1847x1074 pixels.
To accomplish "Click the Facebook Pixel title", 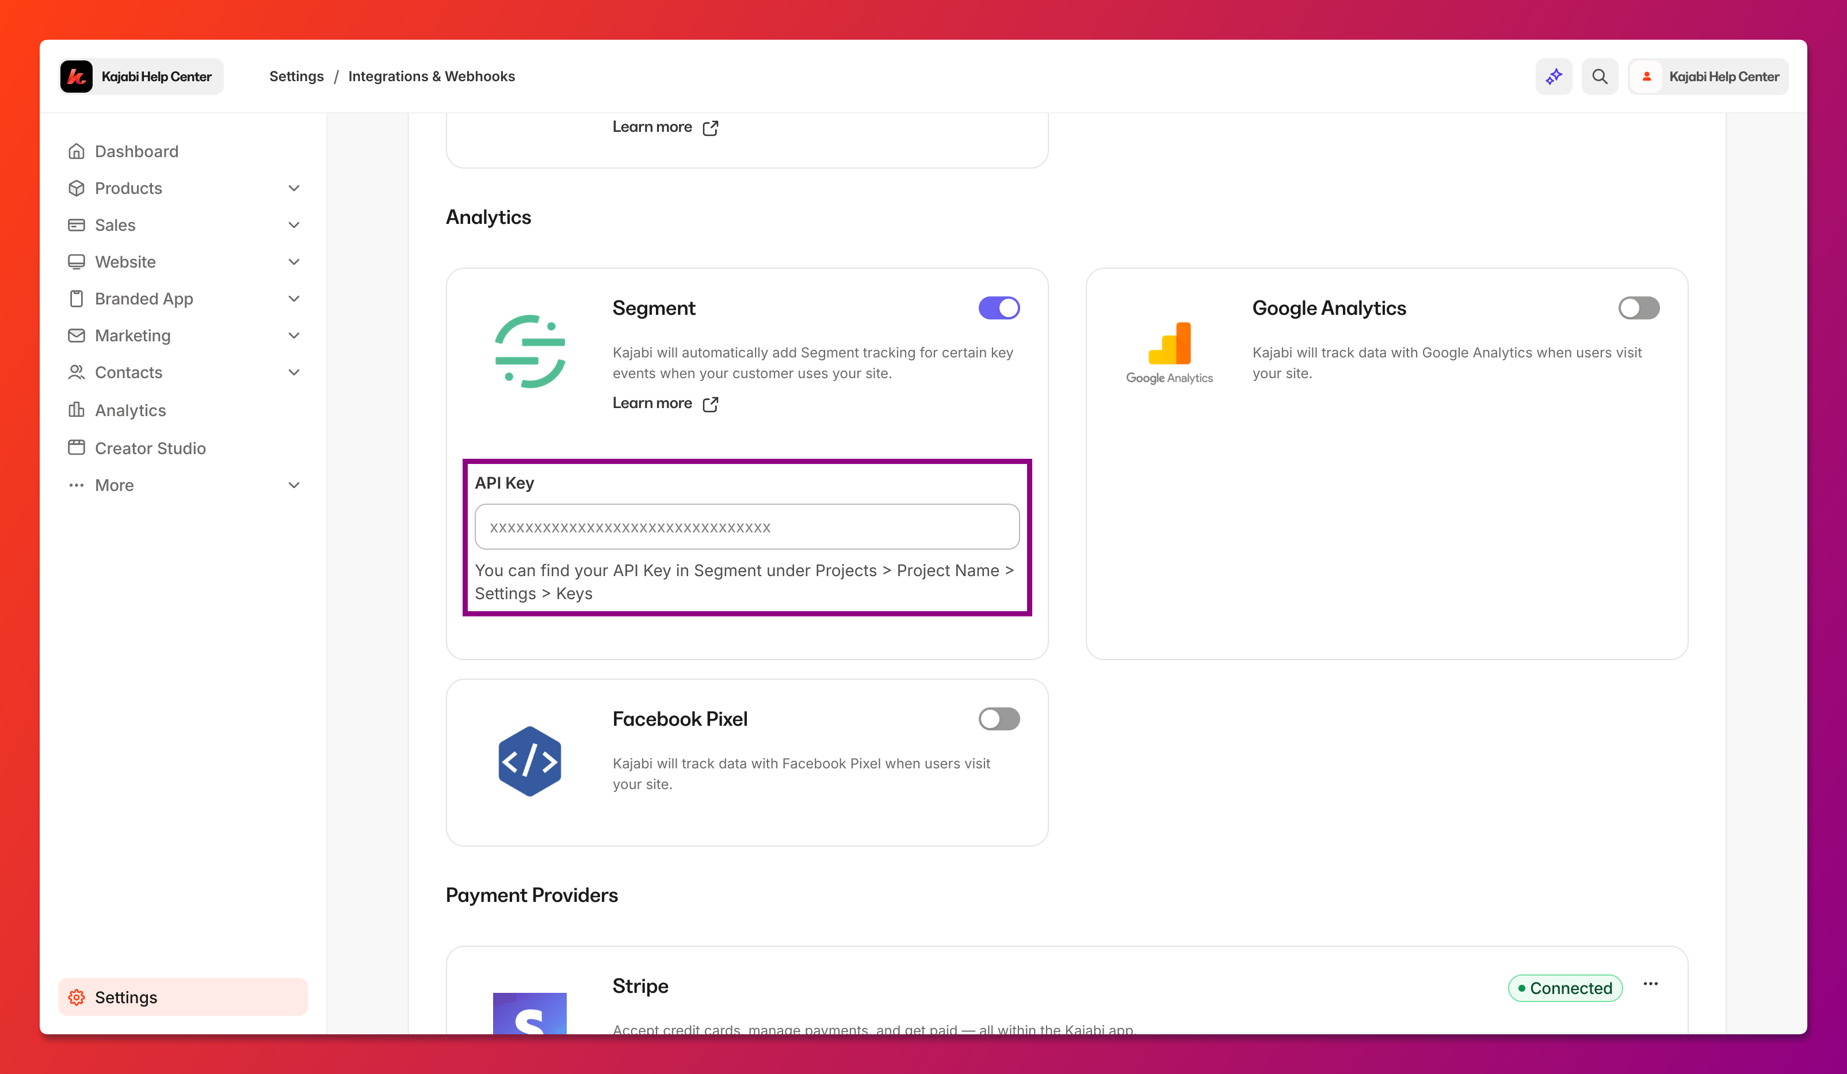I will [680, 719].
